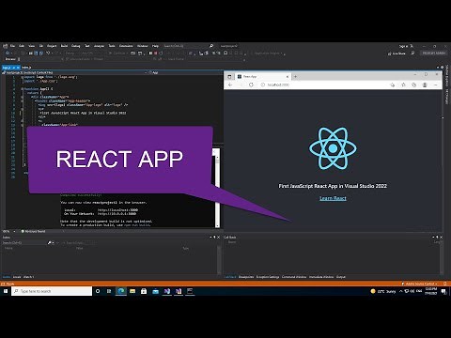Click the Windows Start button
The height and width of the screenshot is (338, 451).
click(6, 291)
